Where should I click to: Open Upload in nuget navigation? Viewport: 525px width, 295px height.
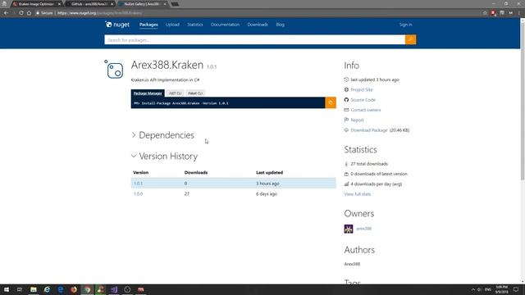[x=172, y=25]
